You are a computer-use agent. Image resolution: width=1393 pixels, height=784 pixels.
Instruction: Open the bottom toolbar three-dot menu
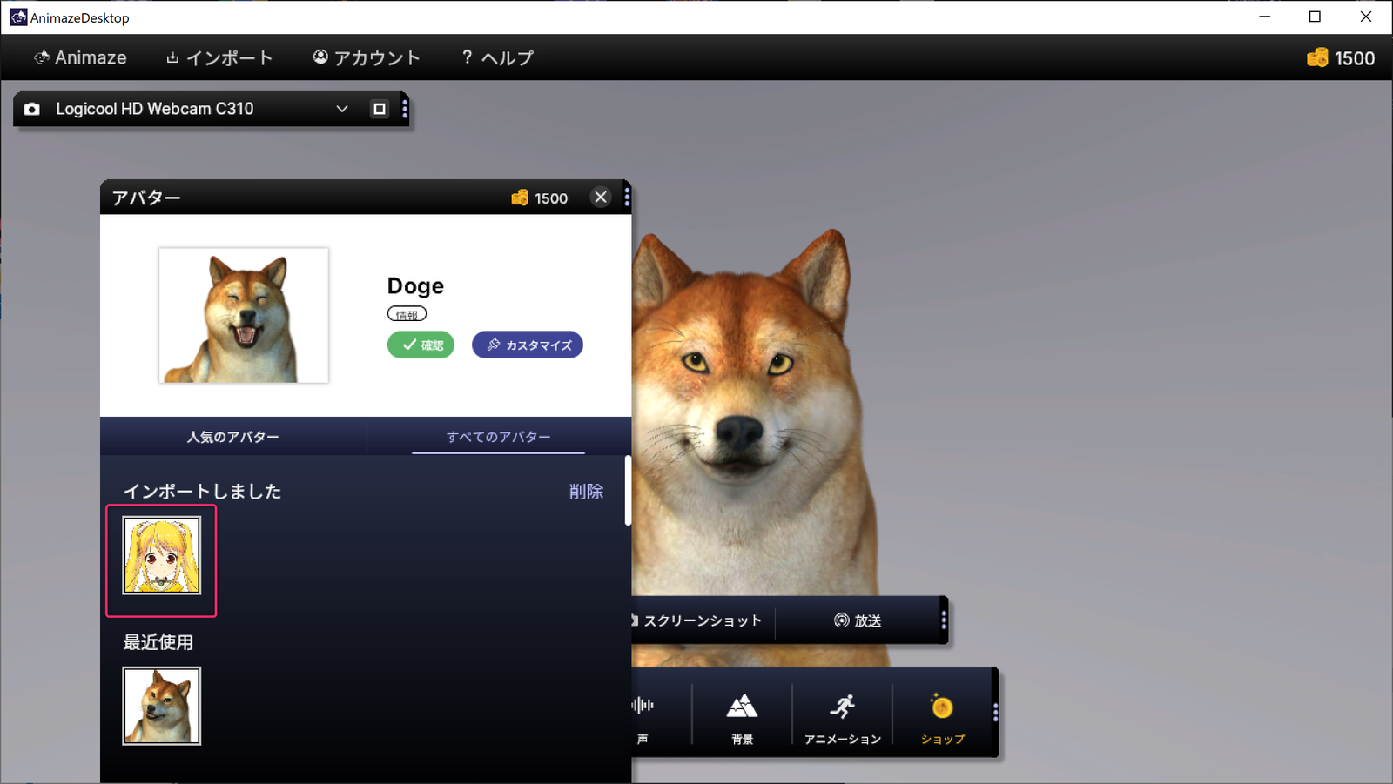(x=995, y=712)
